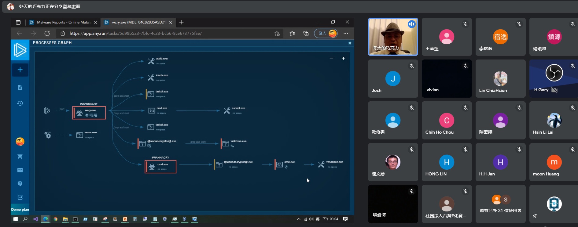Select the 李宿逸 participant tile
Image resolution: width=578 pixels, height=227 pixels.
coord(501,37)
